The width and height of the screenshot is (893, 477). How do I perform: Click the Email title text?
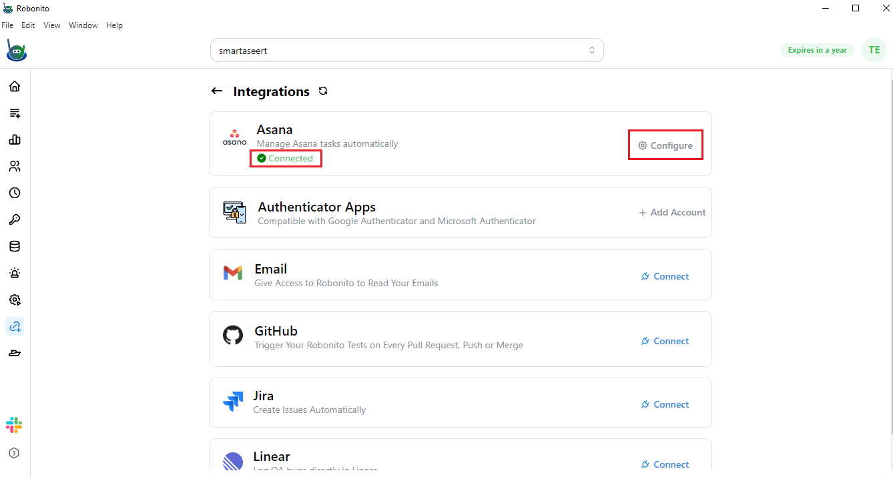(271, 269)
